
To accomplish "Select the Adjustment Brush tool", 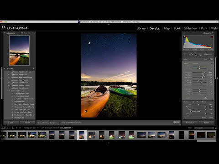I will pyautogui.click(x=208, y=55).
